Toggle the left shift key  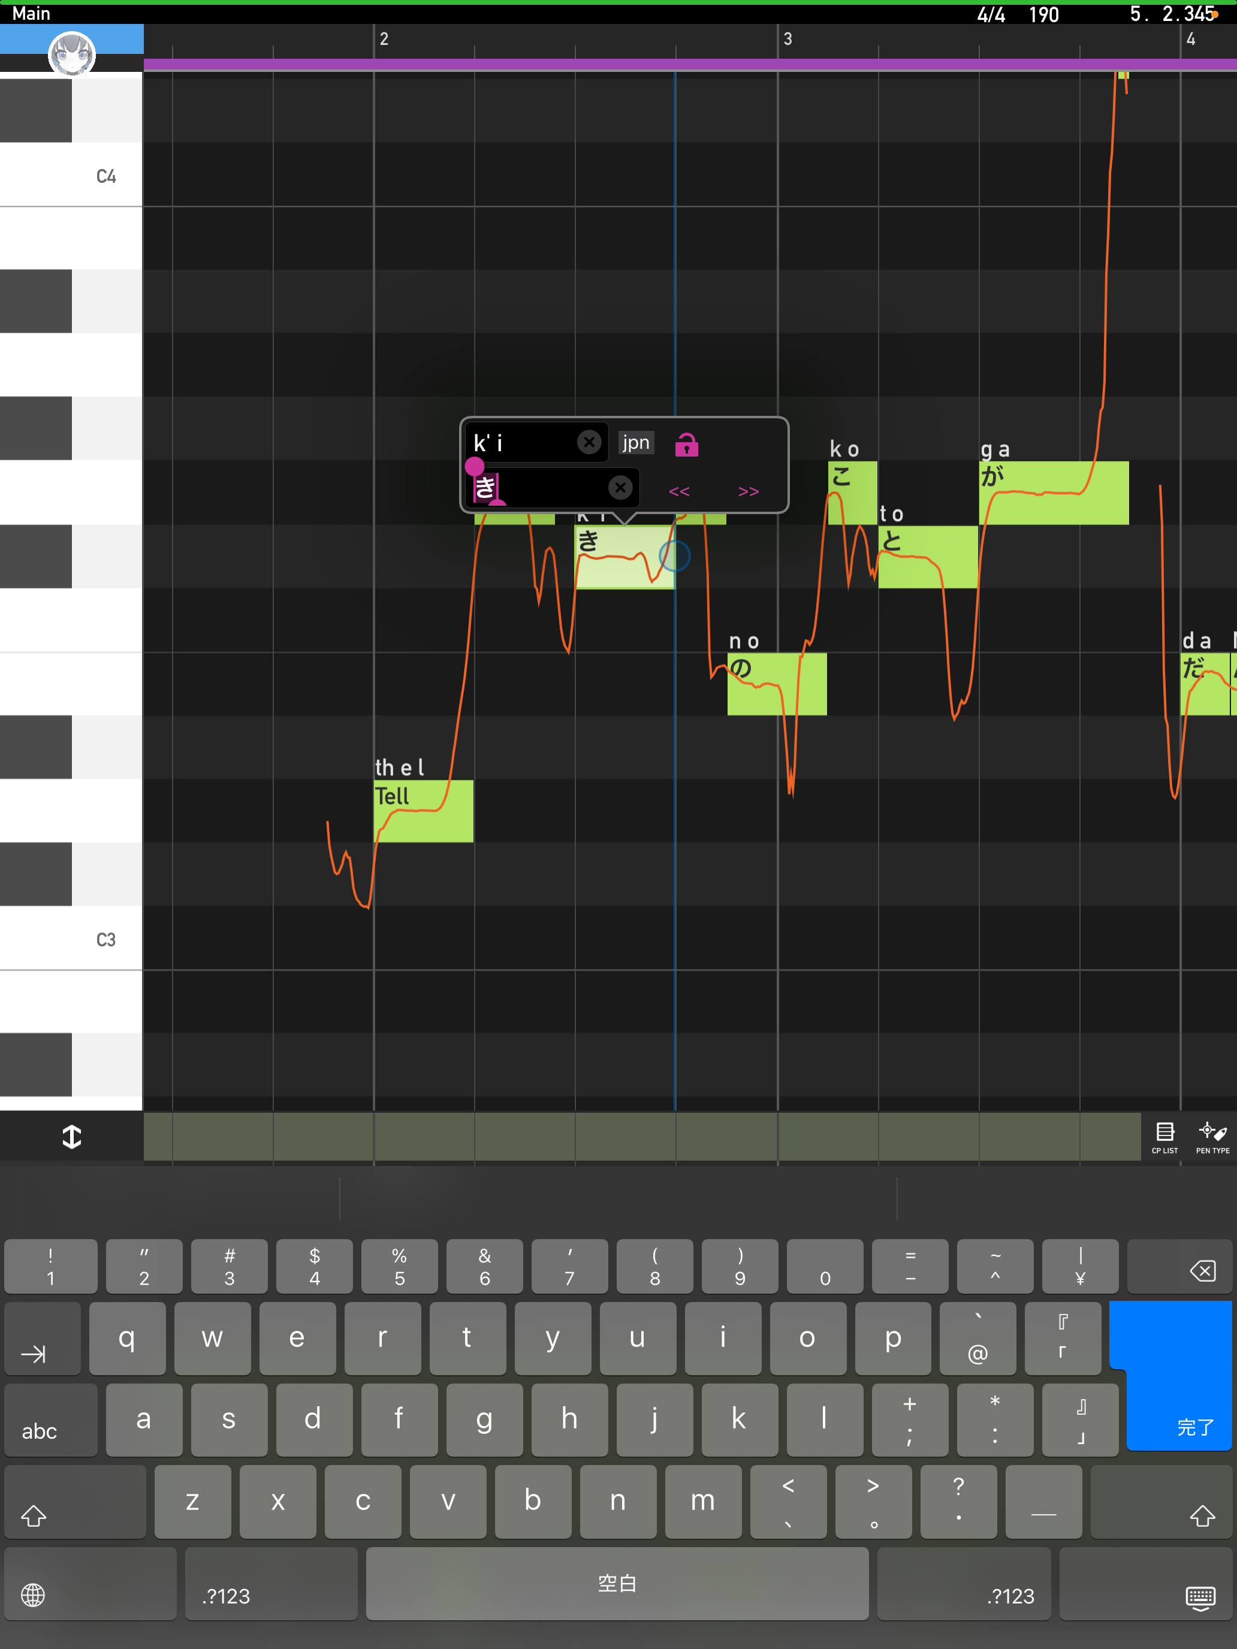34,1515
